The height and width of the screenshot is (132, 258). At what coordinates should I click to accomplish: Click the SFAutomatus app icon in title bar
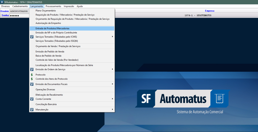[2, 2]
